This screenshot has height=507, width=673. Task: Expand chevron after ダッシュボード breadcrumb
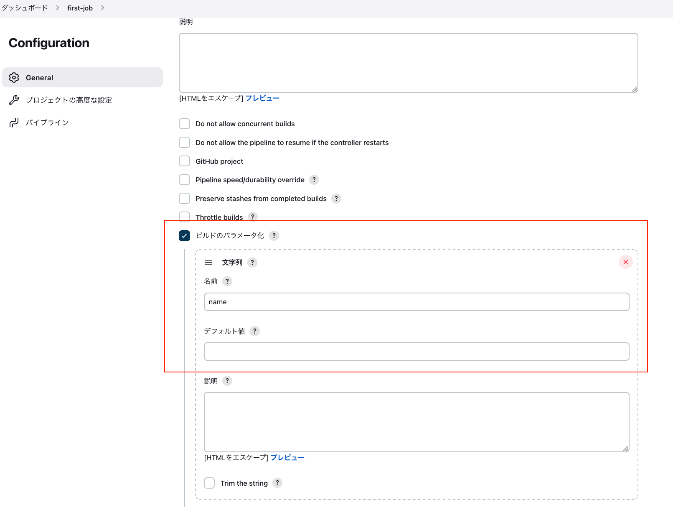point(58,8)
